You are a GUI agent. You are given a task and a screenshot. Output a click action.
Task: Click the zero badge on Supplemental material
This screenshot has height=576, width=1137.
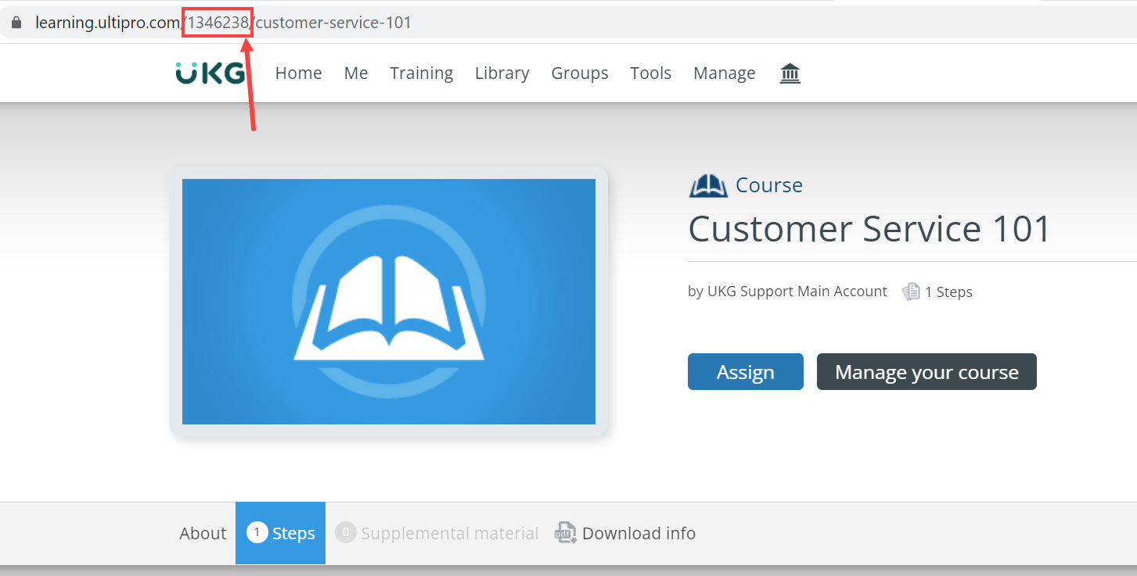[345, 533]
